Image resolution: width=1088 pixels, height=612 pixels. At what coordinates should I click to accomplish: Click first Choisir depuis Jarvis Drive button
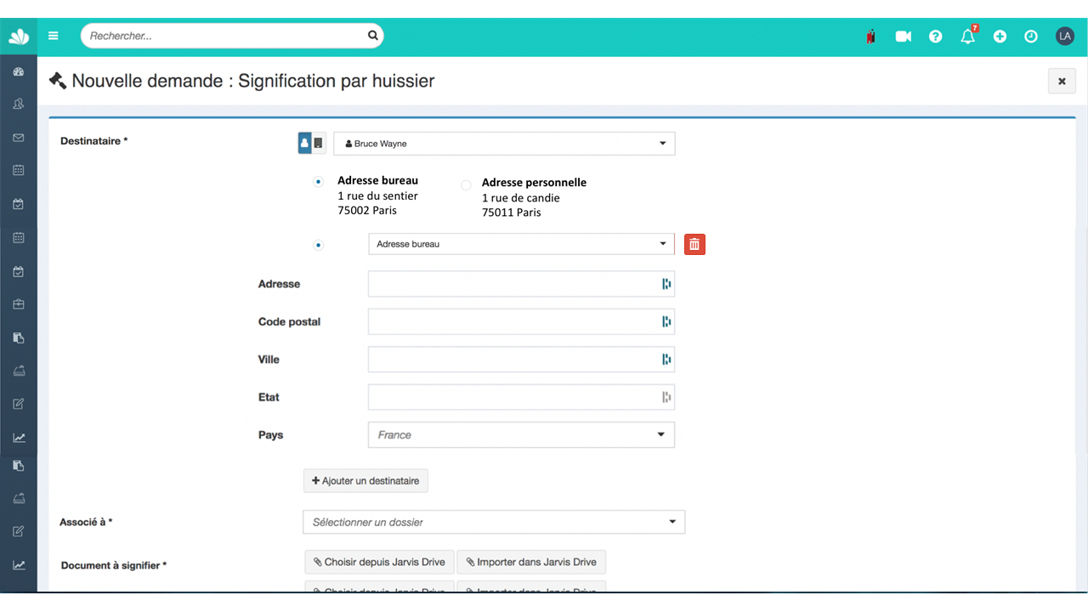[379, 562]
